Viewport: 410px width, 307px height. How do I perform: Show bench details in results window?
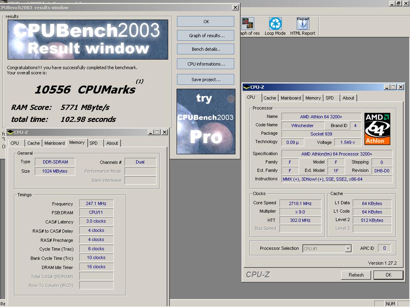205,49
